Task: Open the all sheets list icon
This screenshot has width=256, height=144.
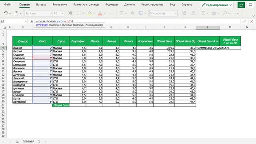Action: click(17, 142)
